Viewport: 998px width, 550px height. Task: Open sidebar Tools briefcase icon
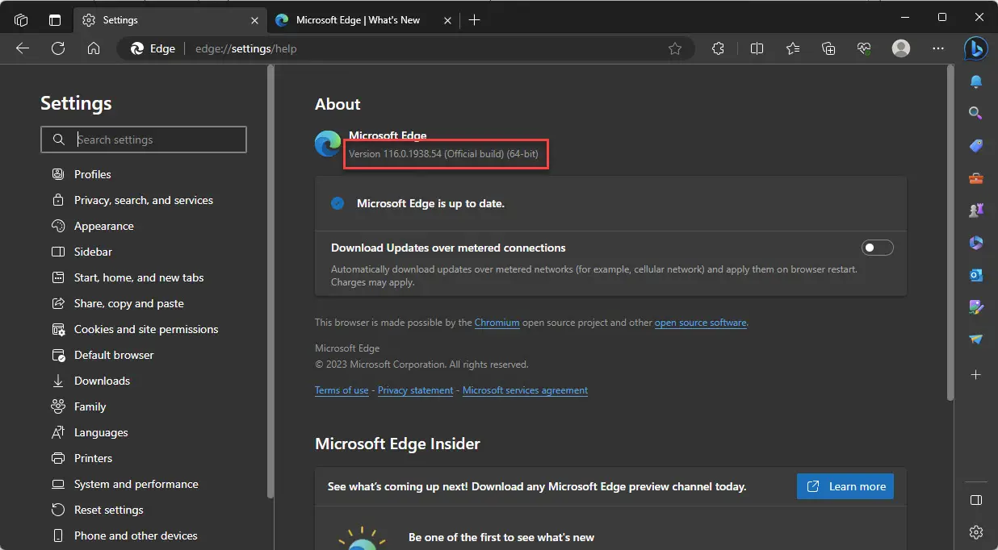point(976,178)
